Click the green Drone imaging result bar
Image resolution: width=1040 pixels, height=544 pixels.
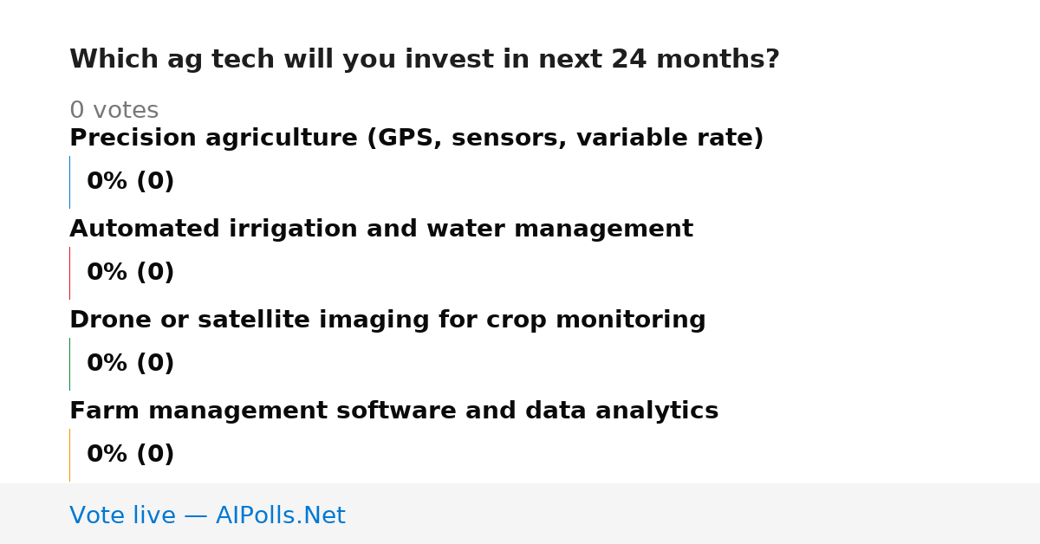pyautogui.click(x=69, y=364)
